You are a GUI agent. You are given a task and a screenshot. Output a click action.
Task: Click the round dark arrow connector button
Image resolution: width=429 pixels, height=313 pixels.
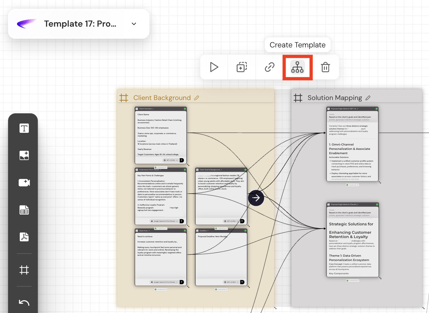[256, 198]
